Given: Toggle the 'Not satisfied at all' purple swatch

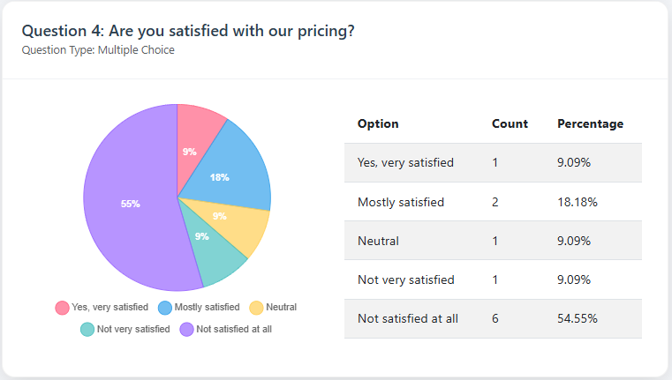Looking at the screenshot, I should [187, 330].
